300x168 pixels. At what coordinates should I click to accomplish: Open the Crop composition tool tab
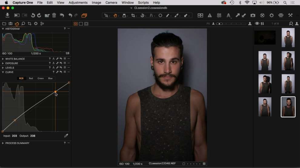(x=29, y=24)
